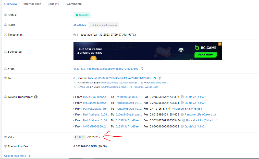Open PancakeSwap V2 recipient in WBNB row
Viewport: 259px width, 159px height.
coord(129,109)
